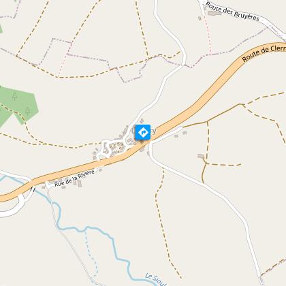Click the lower tree symbol in forest
The width and height of the screenshot is (286, 286).
point(28,112)
